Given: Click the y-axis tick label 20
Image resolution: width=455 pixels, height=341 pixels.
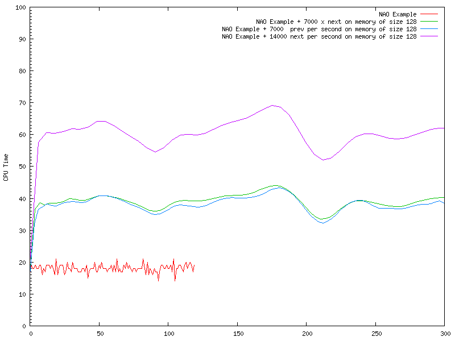Looking at the screenshot, I should [x=23, y=263].
